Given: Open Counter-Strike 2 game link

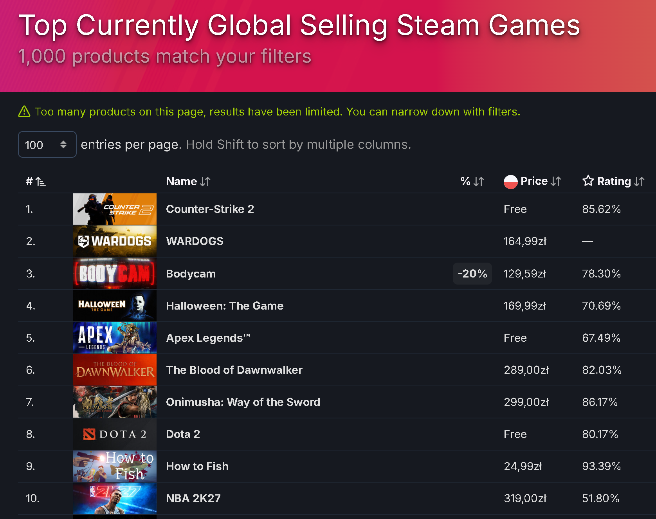Looking at the screenshot, I should (x=210, y=209).
